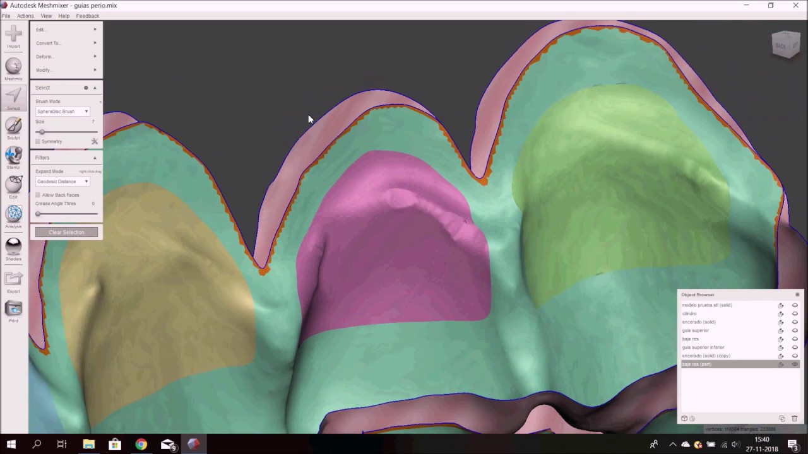Open the Actions menu
Viewport: 808px width, 454px height.
tap(25, 16)
